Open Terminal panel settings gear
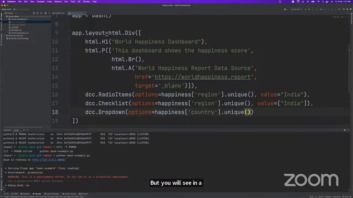The image size is (353, 198). click(x=345, y=130)
